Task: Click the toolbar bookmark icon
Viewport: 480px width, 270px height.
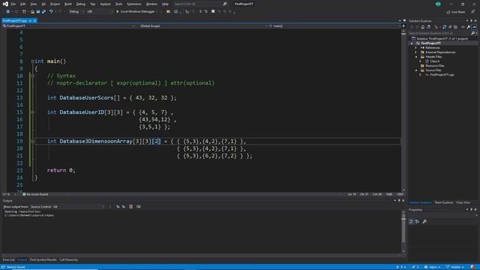Action: pos(213,12)
